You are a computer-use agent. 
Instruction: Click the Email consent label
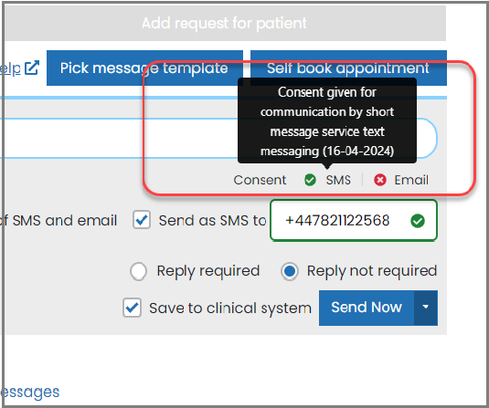(411, 180)
